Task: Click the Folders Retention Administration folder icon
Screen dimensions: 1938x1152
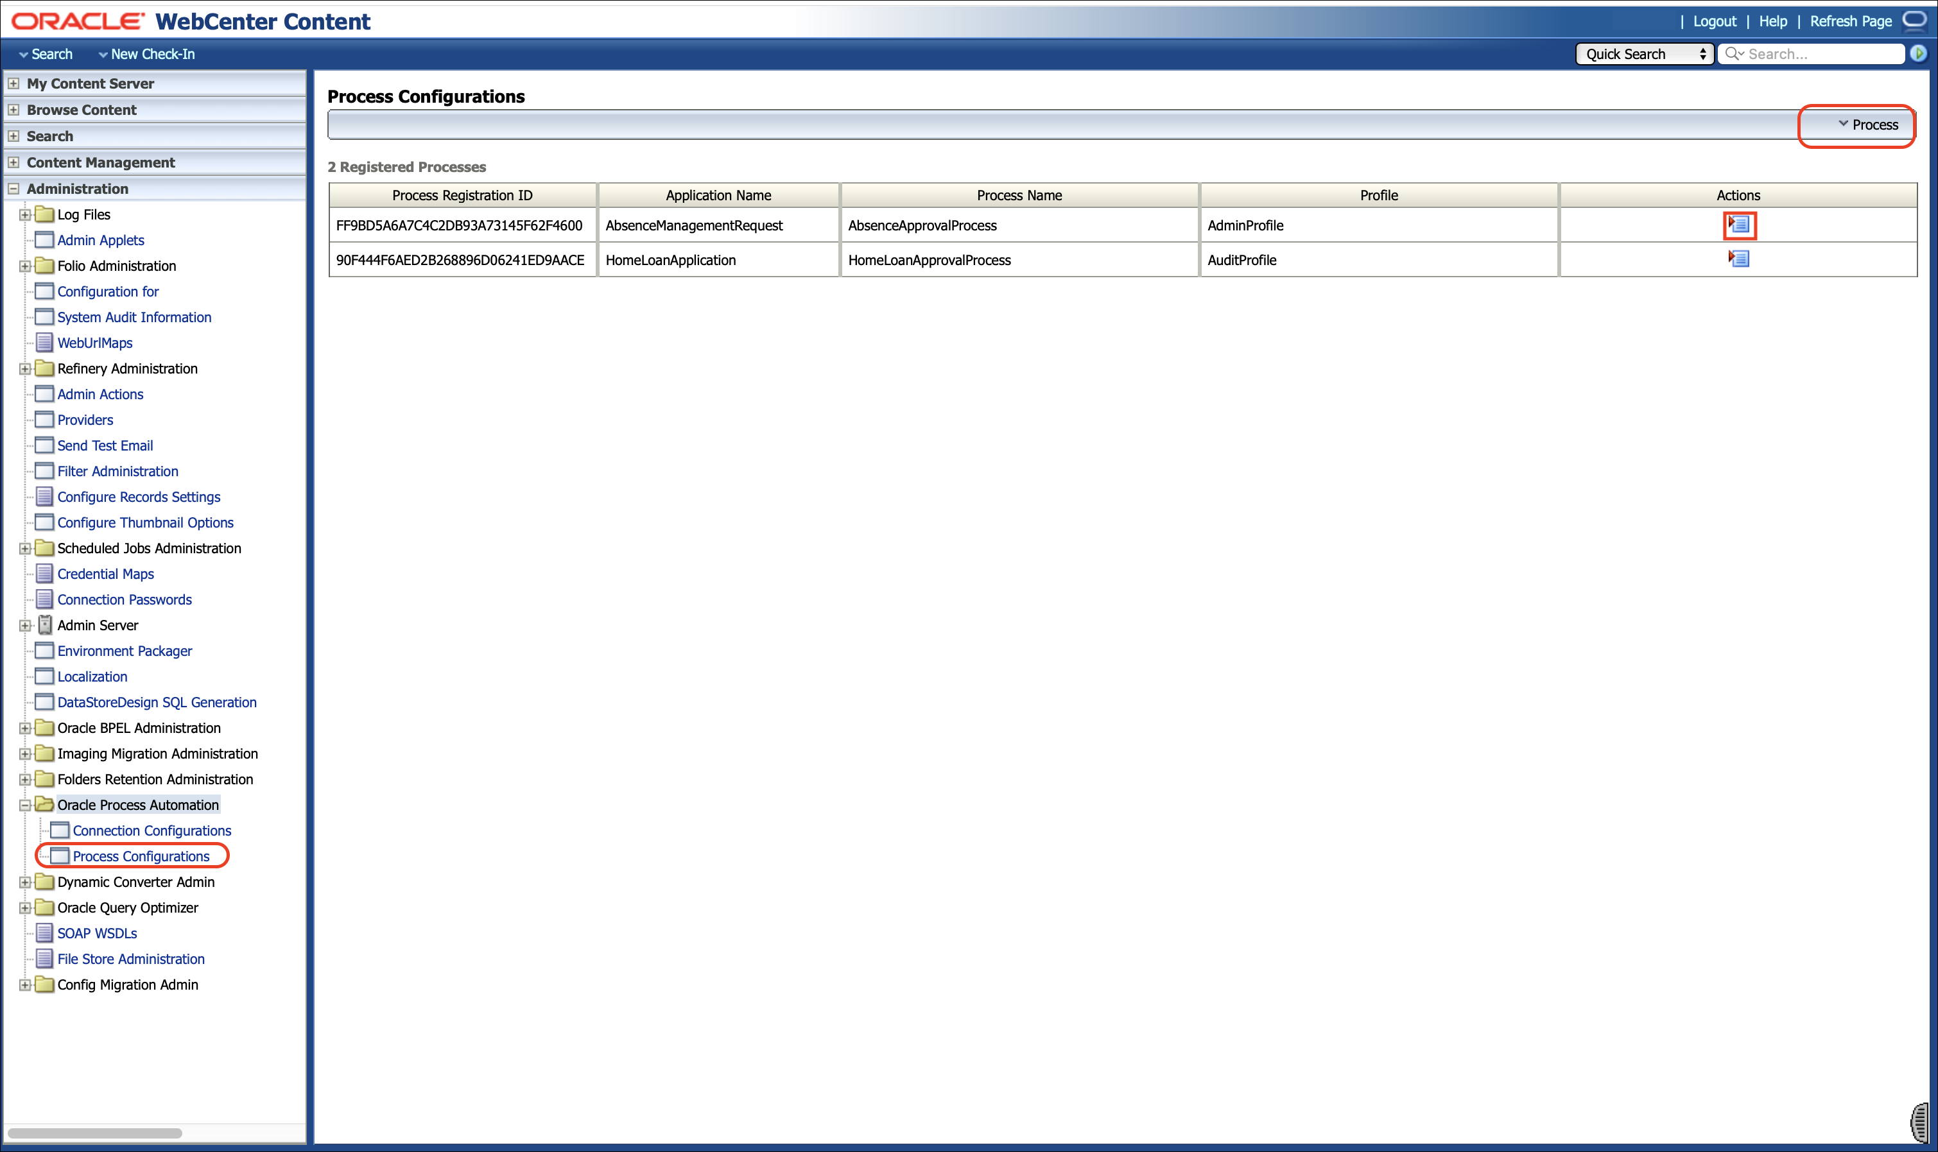Action: (x=45, y=778)
